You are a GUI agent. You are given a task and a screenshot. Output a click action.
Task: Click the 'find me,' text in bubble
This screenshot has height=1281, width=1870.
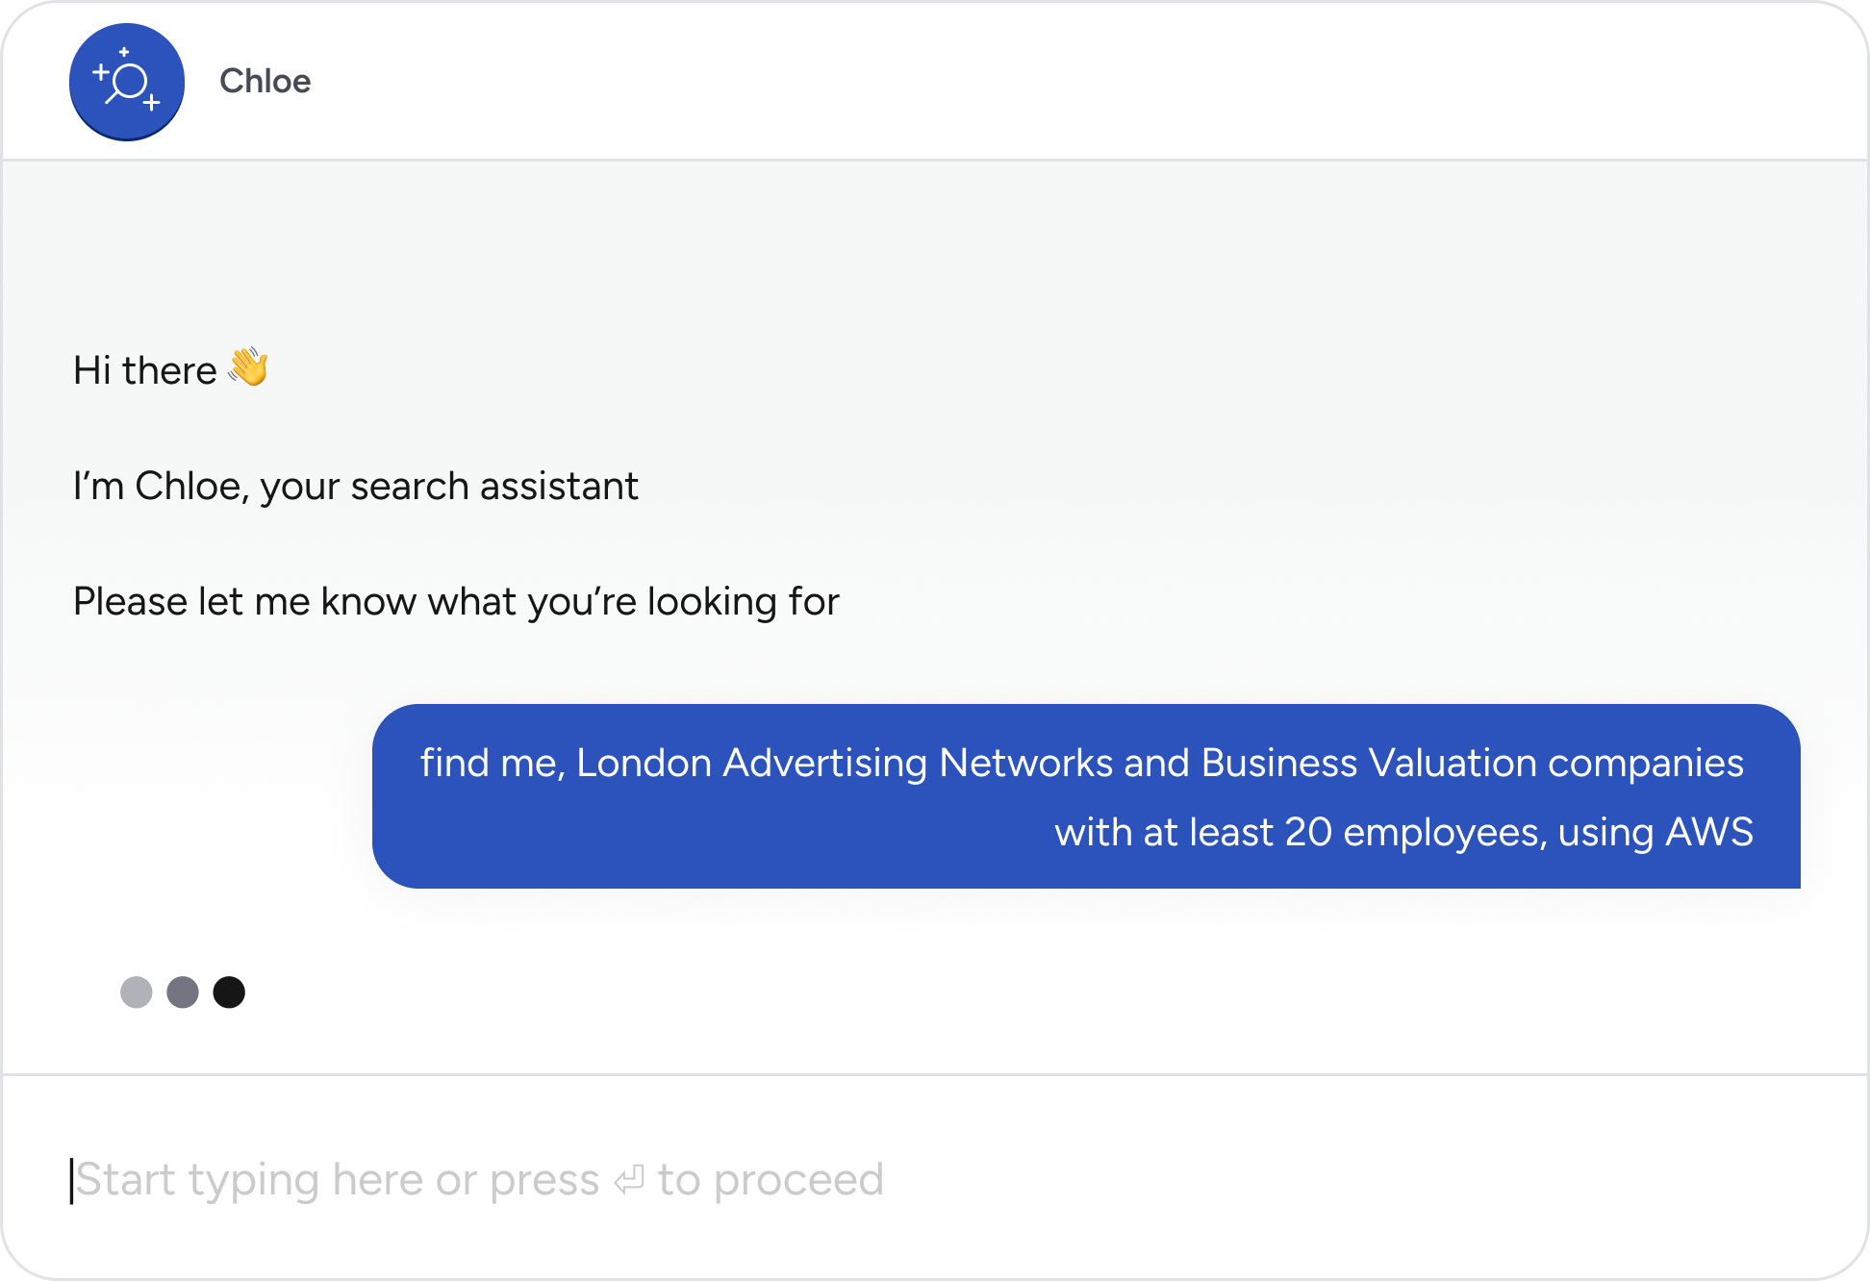click(x=492, y=764)
